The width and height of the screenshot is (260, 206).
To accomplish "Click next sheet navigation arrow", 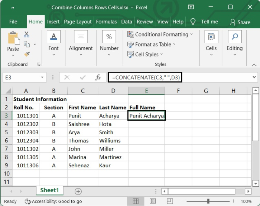I will click(x=21, y=191).
